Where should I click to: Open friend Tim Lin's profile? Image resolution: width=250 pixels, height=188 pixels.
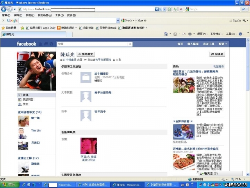[36, 130]
